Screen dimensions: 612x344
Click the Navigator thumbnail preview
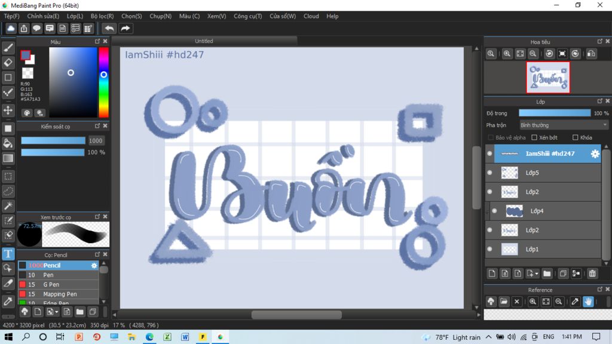[x=548, y=77]
